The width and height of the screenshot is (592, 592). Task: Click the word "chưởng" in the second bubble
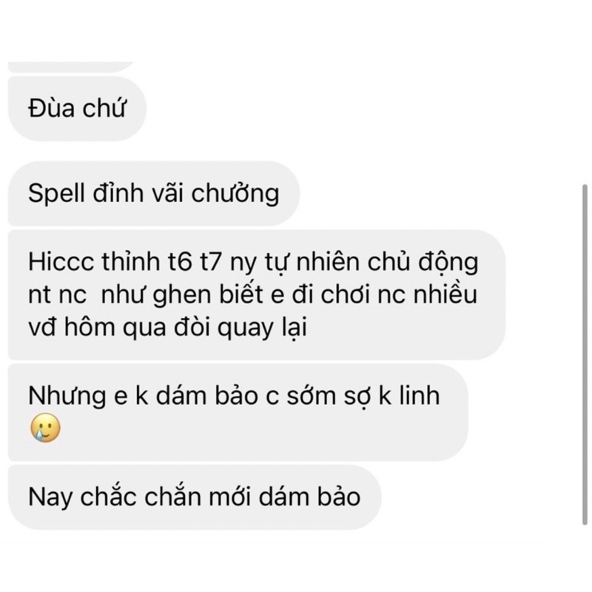pyautogui.click(x=235, y=194)
